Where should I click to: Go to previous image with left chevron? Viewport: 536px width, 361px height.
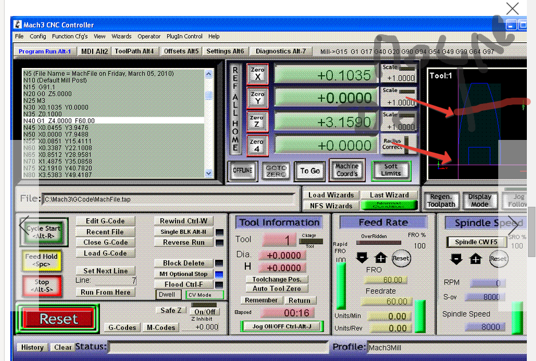[x=24, y=226]
